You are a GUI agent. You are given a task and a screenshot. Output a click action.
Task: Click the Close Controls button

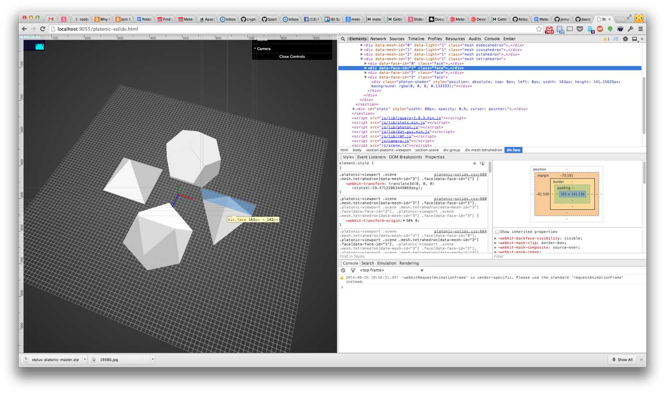(292, 56)
